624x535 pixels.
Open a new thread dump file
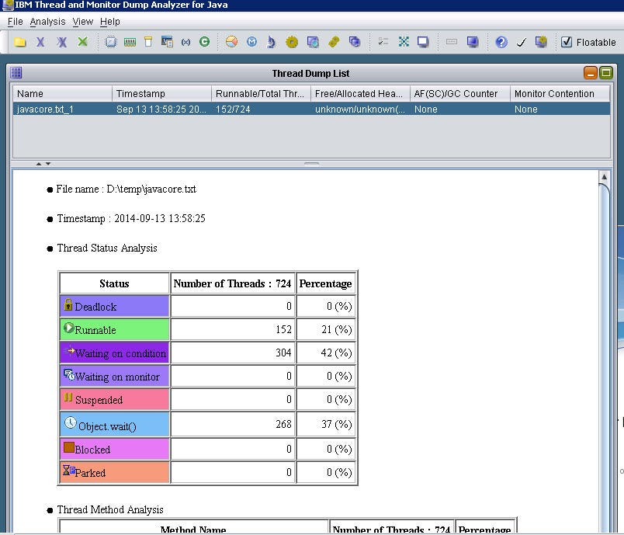[x=21, y=42]
